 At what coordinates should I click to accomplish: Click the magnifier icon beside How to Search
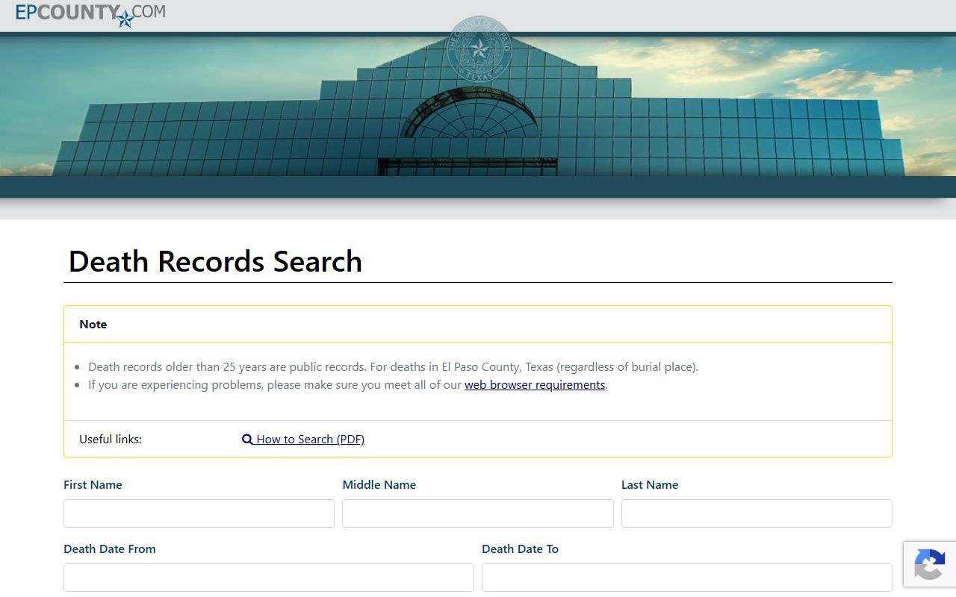tap(247, 440)
